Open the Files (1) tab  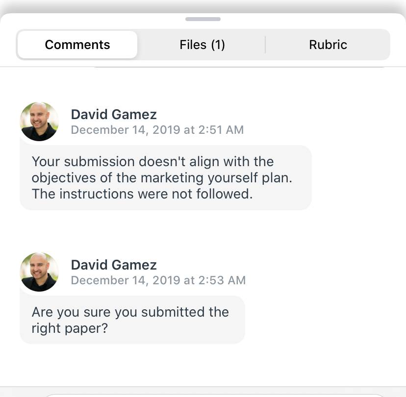click(202, 45)
